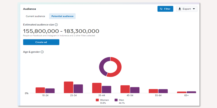Viewport: 217px width, 108px height.
Task: Click the Export dropdown arrow
Action: click(x=194, y=9)
